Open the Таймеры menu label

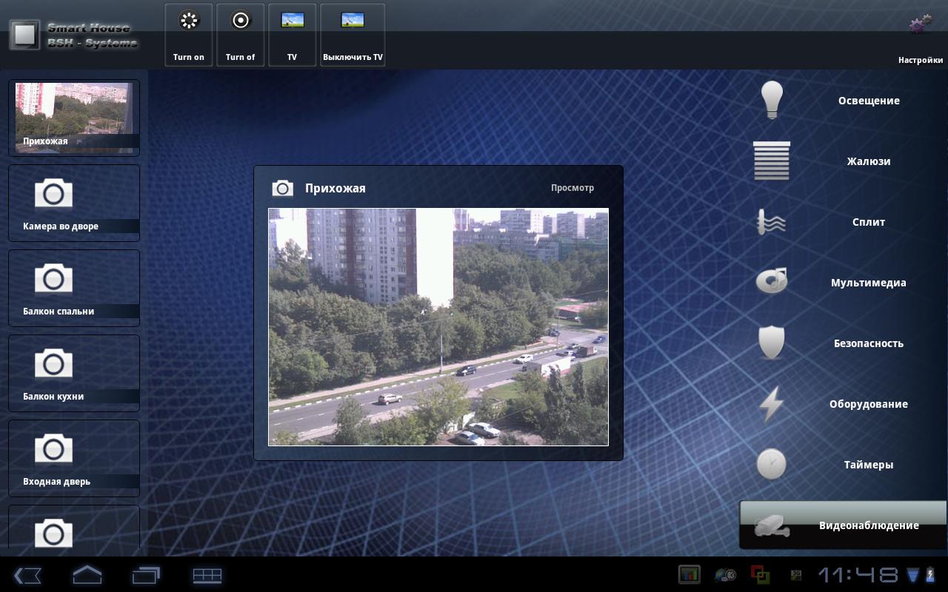869,465
